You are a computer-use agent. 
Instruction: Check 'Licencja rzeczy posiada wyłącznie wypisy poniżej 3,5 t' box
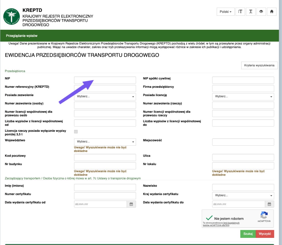76,132
